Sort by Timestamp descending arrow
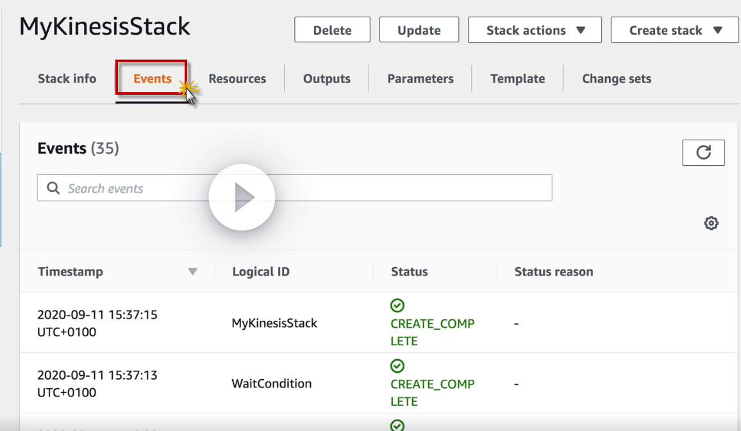 click(x=192, y=272)
